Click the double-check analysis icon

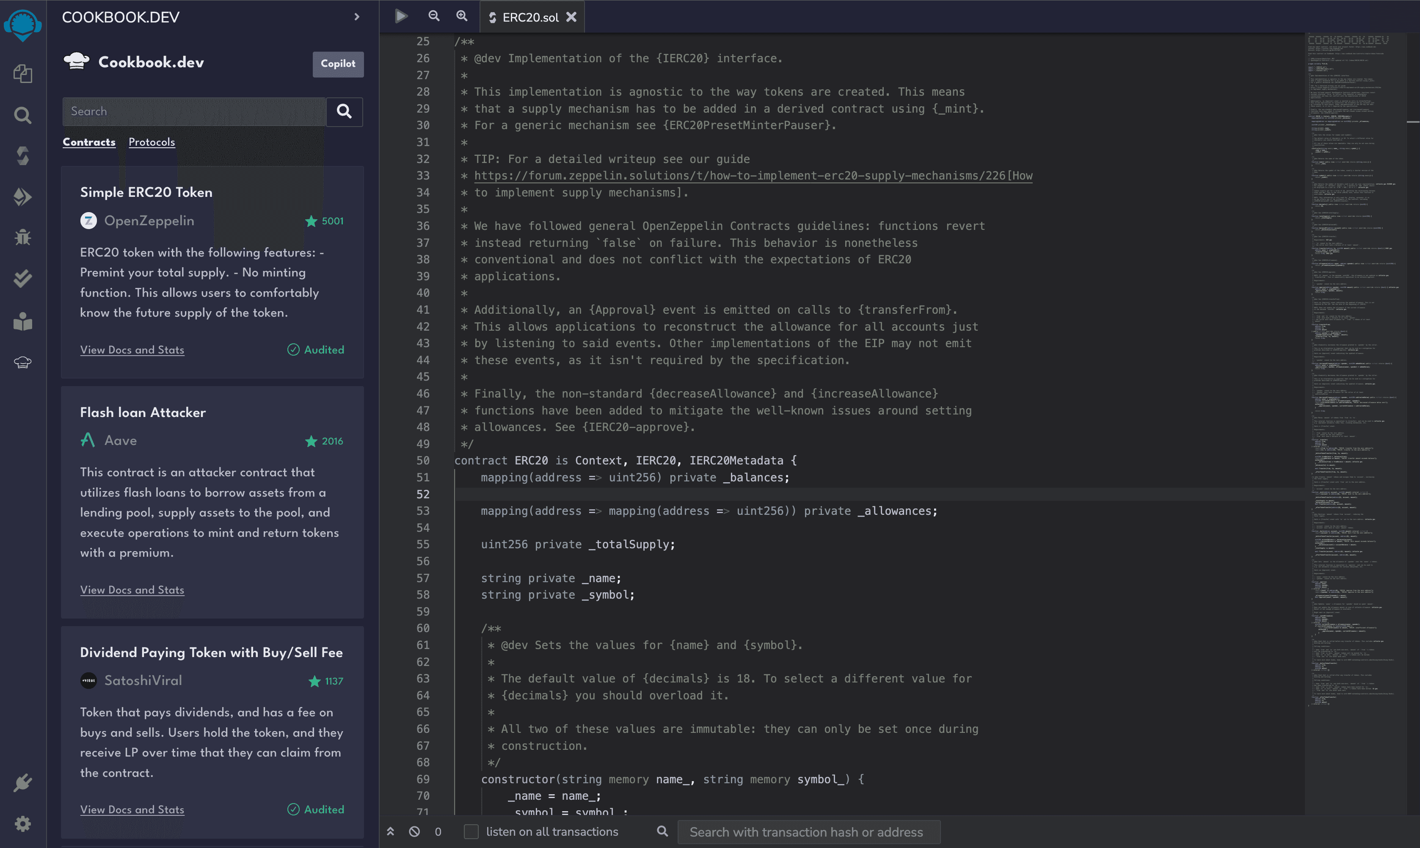[x=23, y=278]
